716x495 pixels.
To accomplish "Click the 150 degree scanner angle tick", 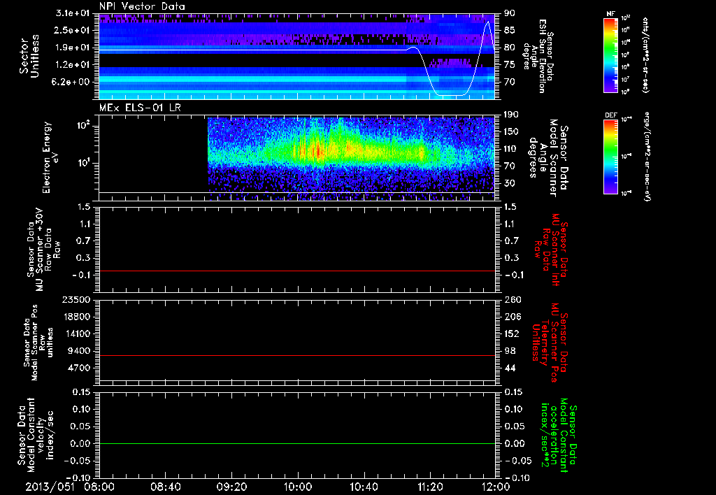I will click(x=512, y=131).
